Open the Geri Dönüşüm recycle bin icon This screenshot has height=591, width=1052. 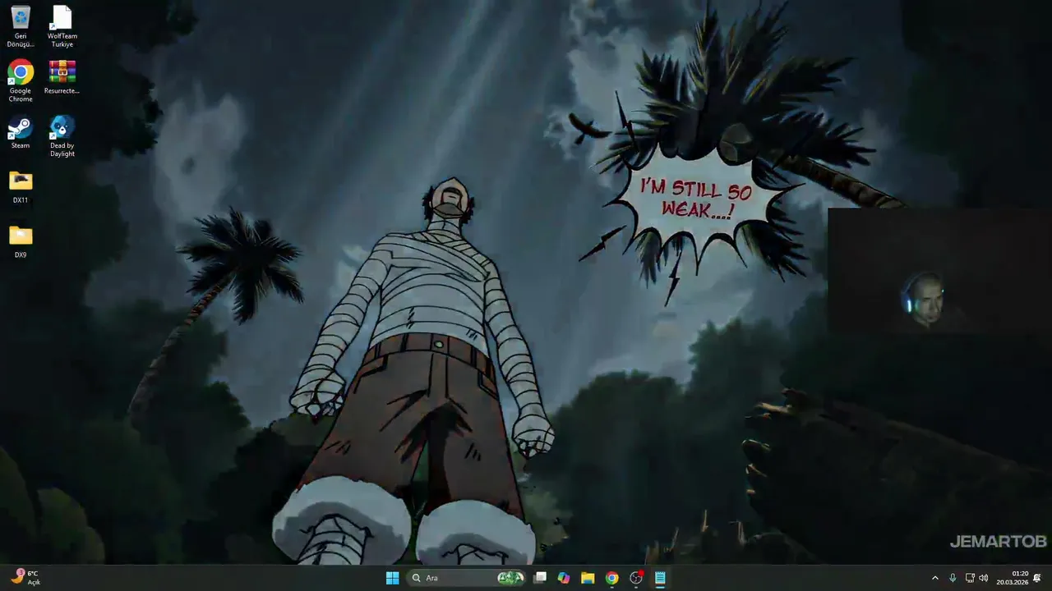point(21,26)
